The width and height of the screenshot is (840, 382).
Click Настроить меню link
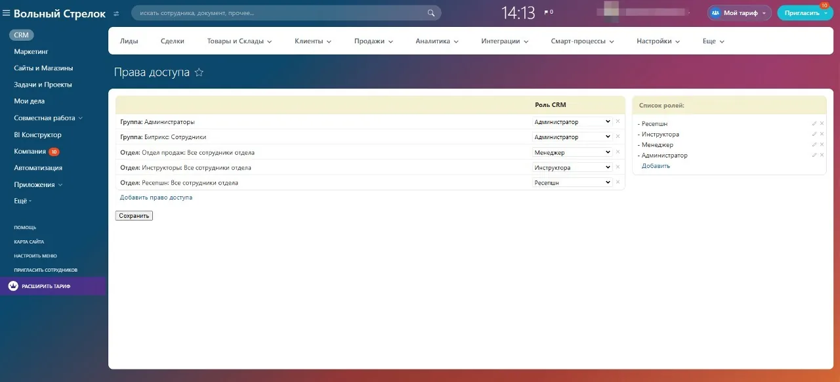(x=35, y=256)
